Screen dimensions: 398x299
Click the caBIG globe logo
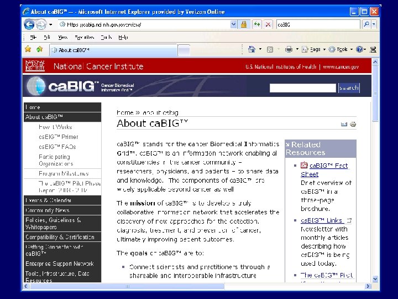click(x=36, y=86)
